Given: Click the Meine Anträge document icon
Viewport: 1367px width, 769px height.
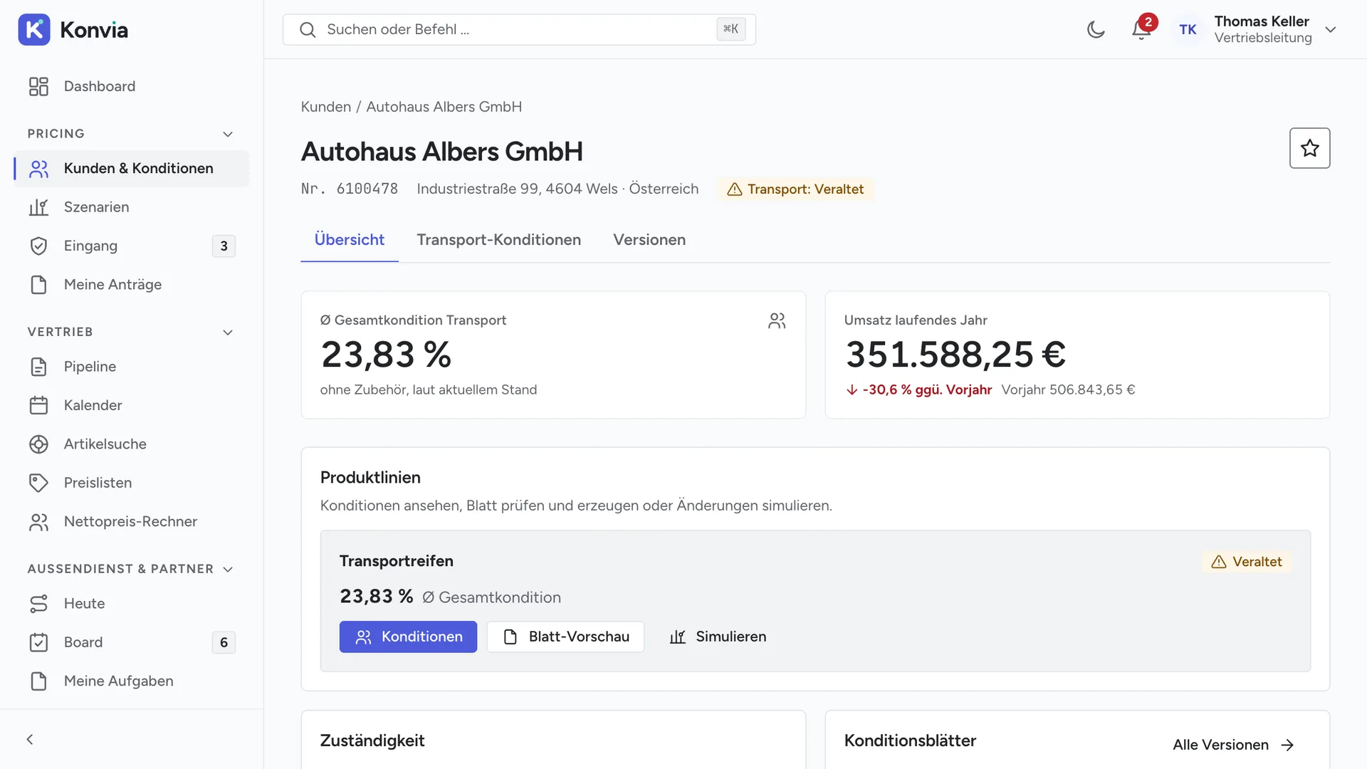Looking at the screenshot, I should (x=38, y=285).
